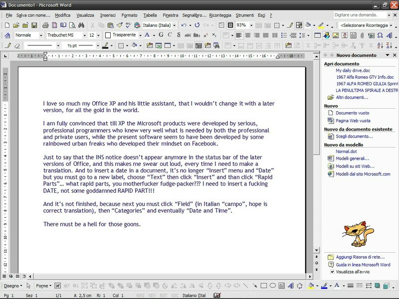
Task: Toggle REG recording mode in status bar
Action: pos(140,296)
